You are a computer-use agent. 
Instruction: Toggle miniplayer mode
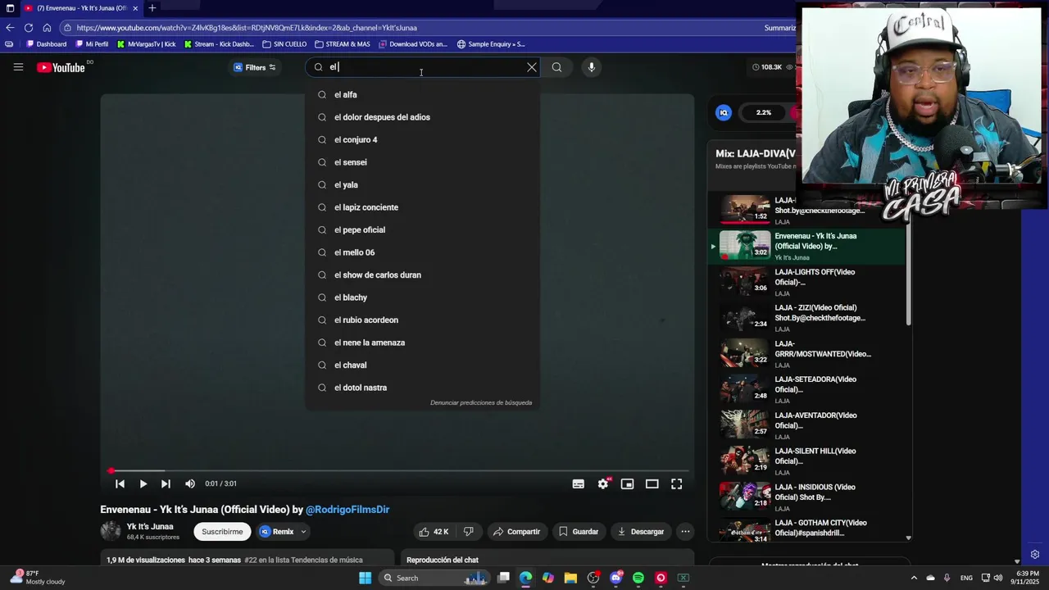point(627,483)
